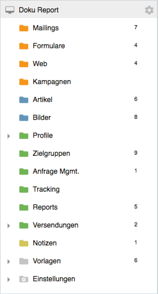The image size is (158, 294).
Task: Open Zielgruppen in the sidebar
Action: 51,153
